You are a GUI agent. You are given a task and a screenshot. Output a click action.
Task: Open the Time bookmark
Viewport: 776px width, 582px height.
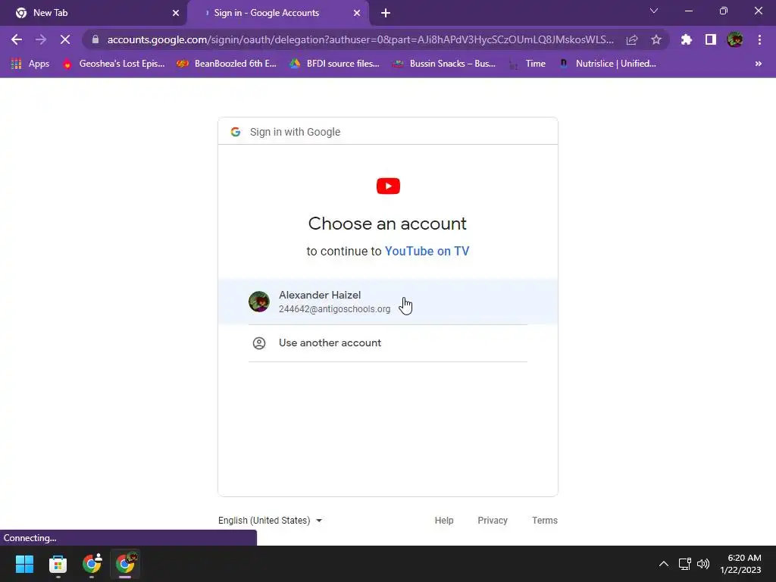(x=527, y=64)
